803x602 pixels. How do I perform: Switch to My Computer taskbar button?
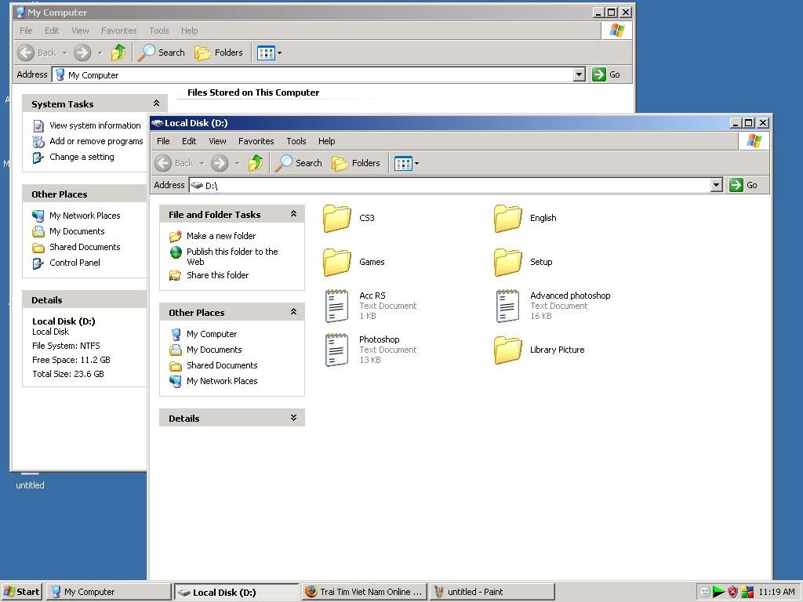(108, 592)
